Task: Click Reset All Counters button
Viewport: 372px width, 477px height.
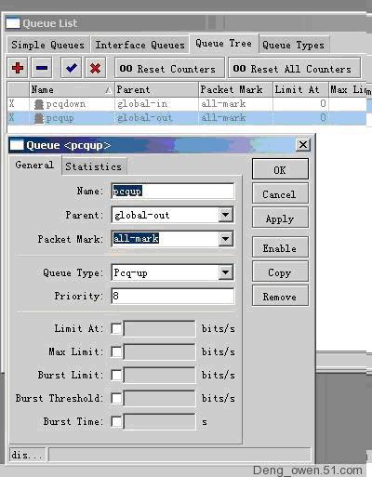Action: pos(294,68)
